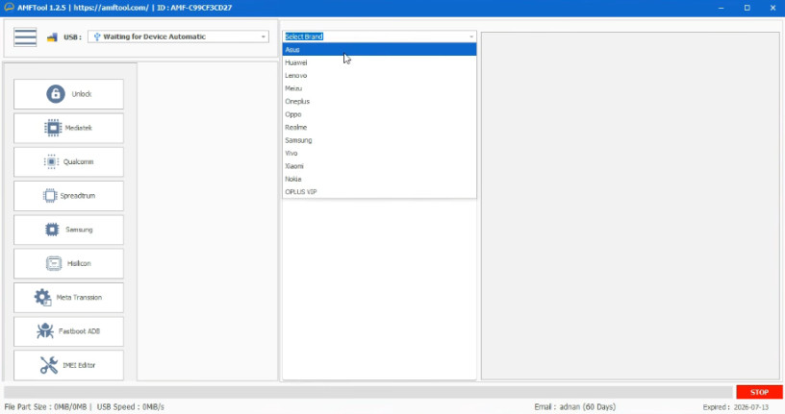Click the Mediatek chip icon
This screenshot has width=785, height=414.
(53, 128)
